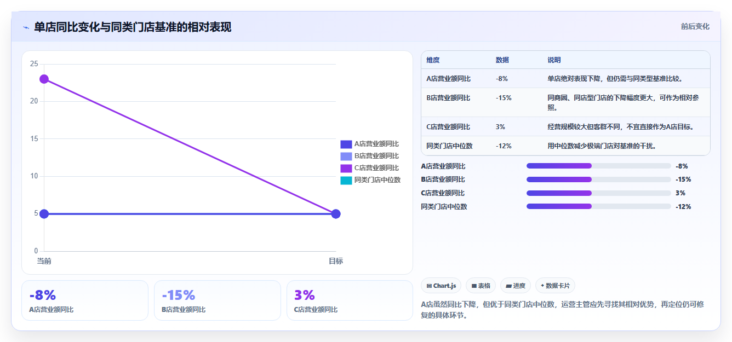Click the 前后变化 label in header

[x=695, y=26]
